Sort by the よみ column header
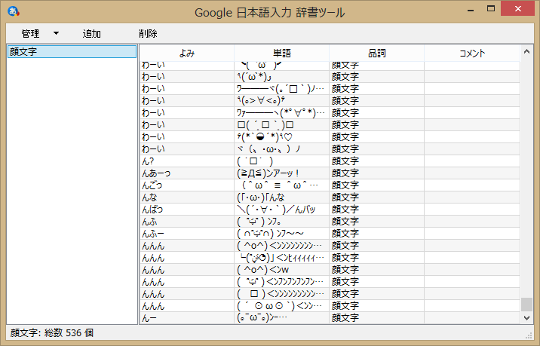This screenshot has width=540, height=346. click(x=187, y=54)
